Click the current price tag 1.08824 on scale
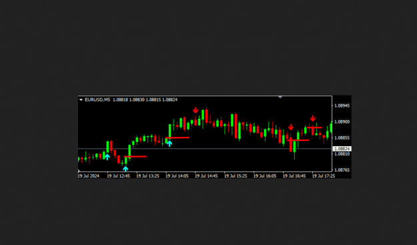 pos(342,149)
